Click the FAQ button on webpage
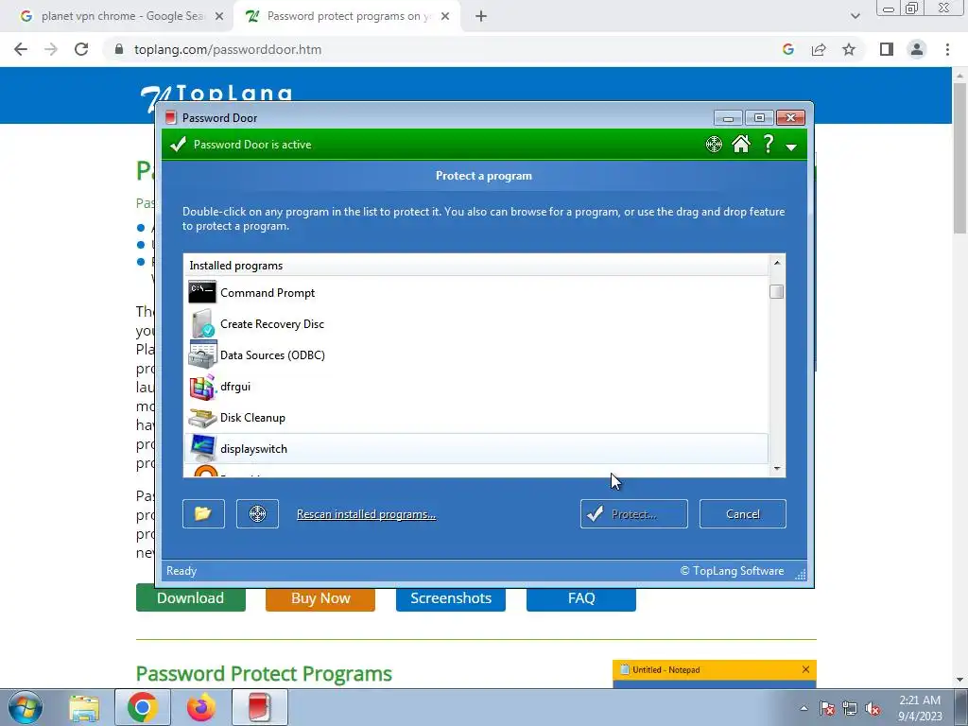968x726 pixels. click(x=581, y=598)
